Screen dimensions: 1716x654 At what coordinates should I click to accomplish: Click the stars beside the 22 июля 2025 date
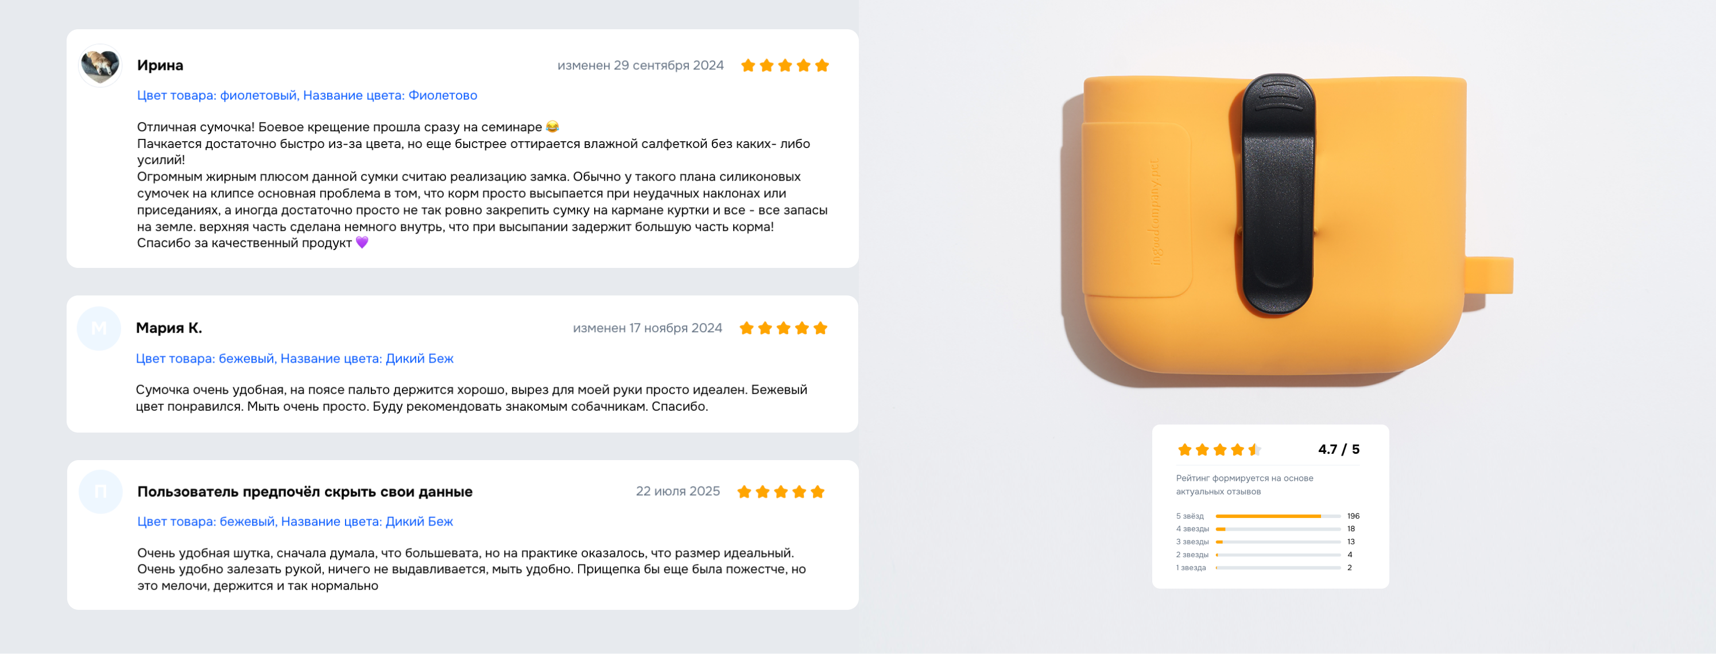[x=781, y=492]
